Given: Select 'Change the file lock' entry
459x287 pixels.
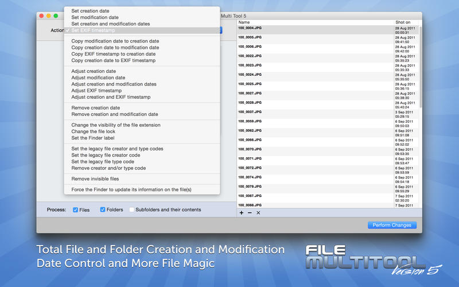Looking at the screenshot, I should [93, 131].
